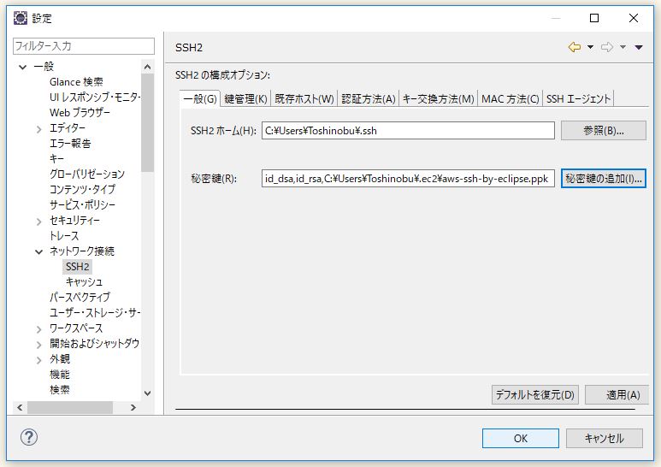
Task: Select the SSH2 tree item
Action: 77,267
